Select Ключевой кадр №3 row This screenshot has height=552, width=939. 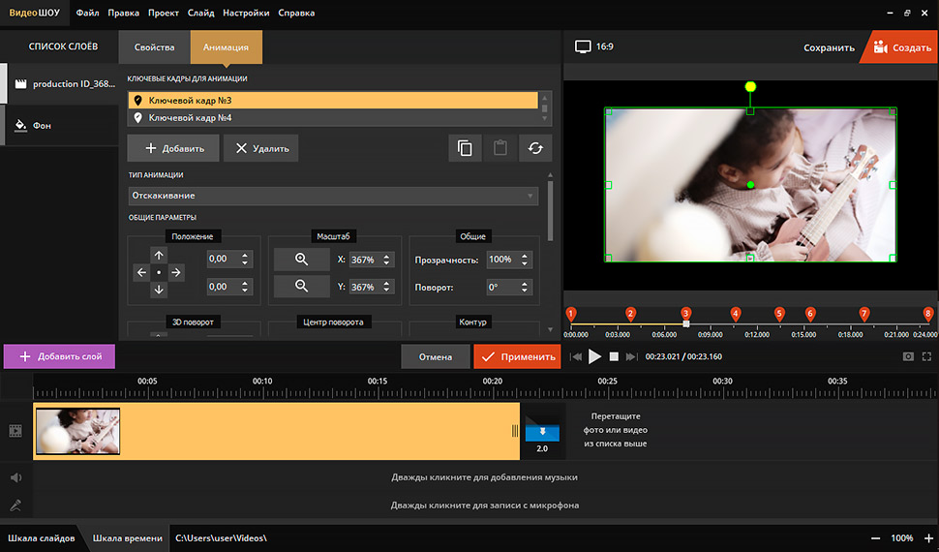pos(333,100)
